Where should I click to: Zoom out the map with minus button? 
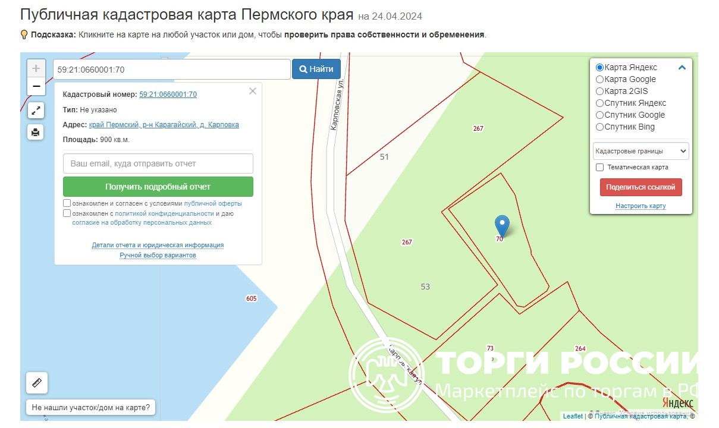(x=36, y=87)
